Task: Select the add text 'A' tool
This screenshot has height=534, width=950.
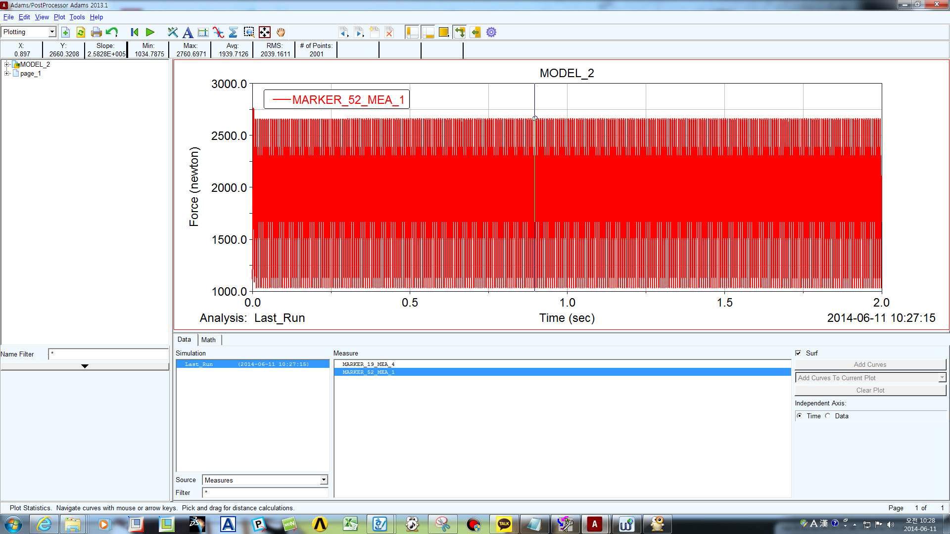Action: (x=188, y=33)
